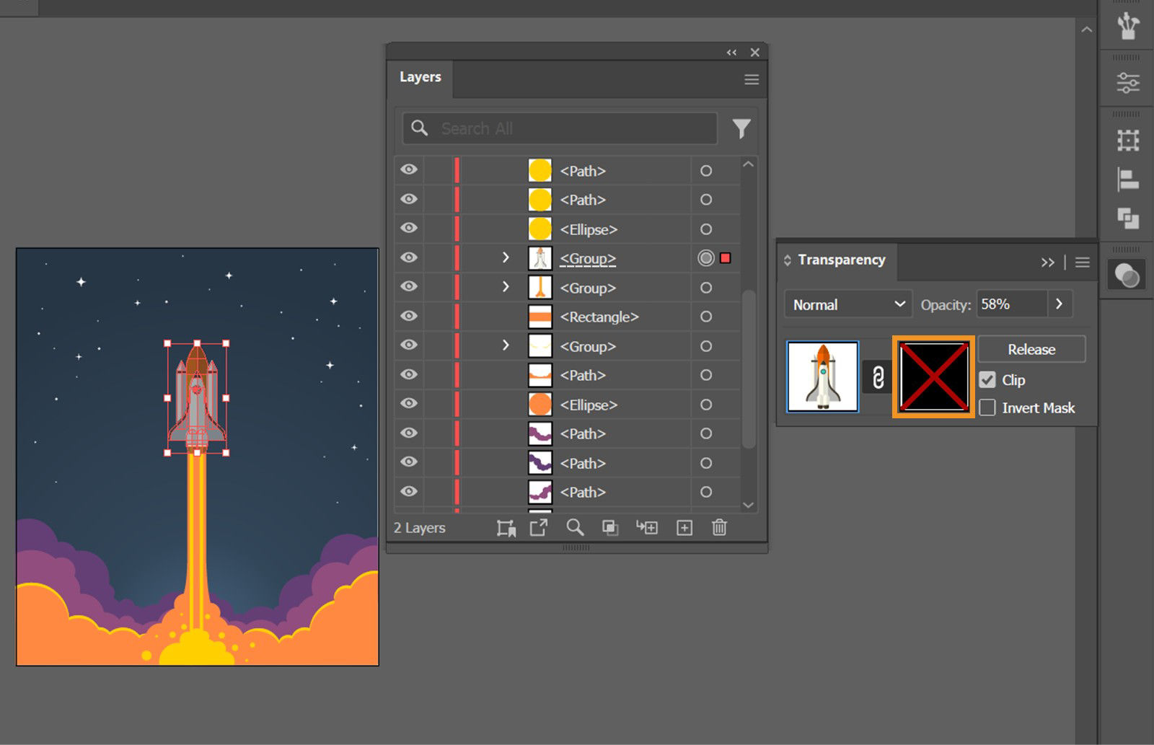Screen dimensions: 1154x745
Task: Enable the Invert Mask checkbox
Action: point(987,407)
